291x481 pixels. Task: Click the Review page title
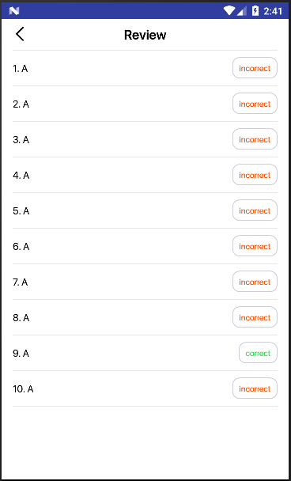145,35
